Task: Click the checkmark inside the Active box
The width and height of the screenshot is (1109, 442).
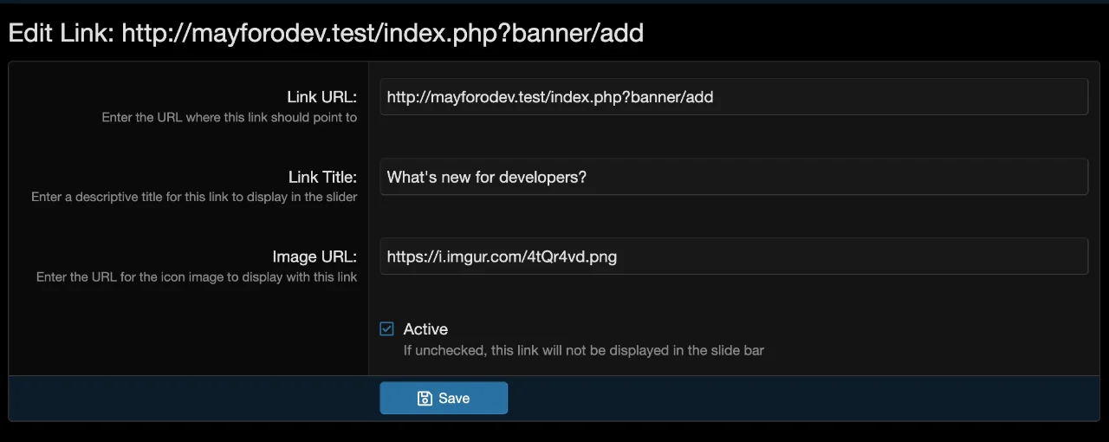Action: 387,329
